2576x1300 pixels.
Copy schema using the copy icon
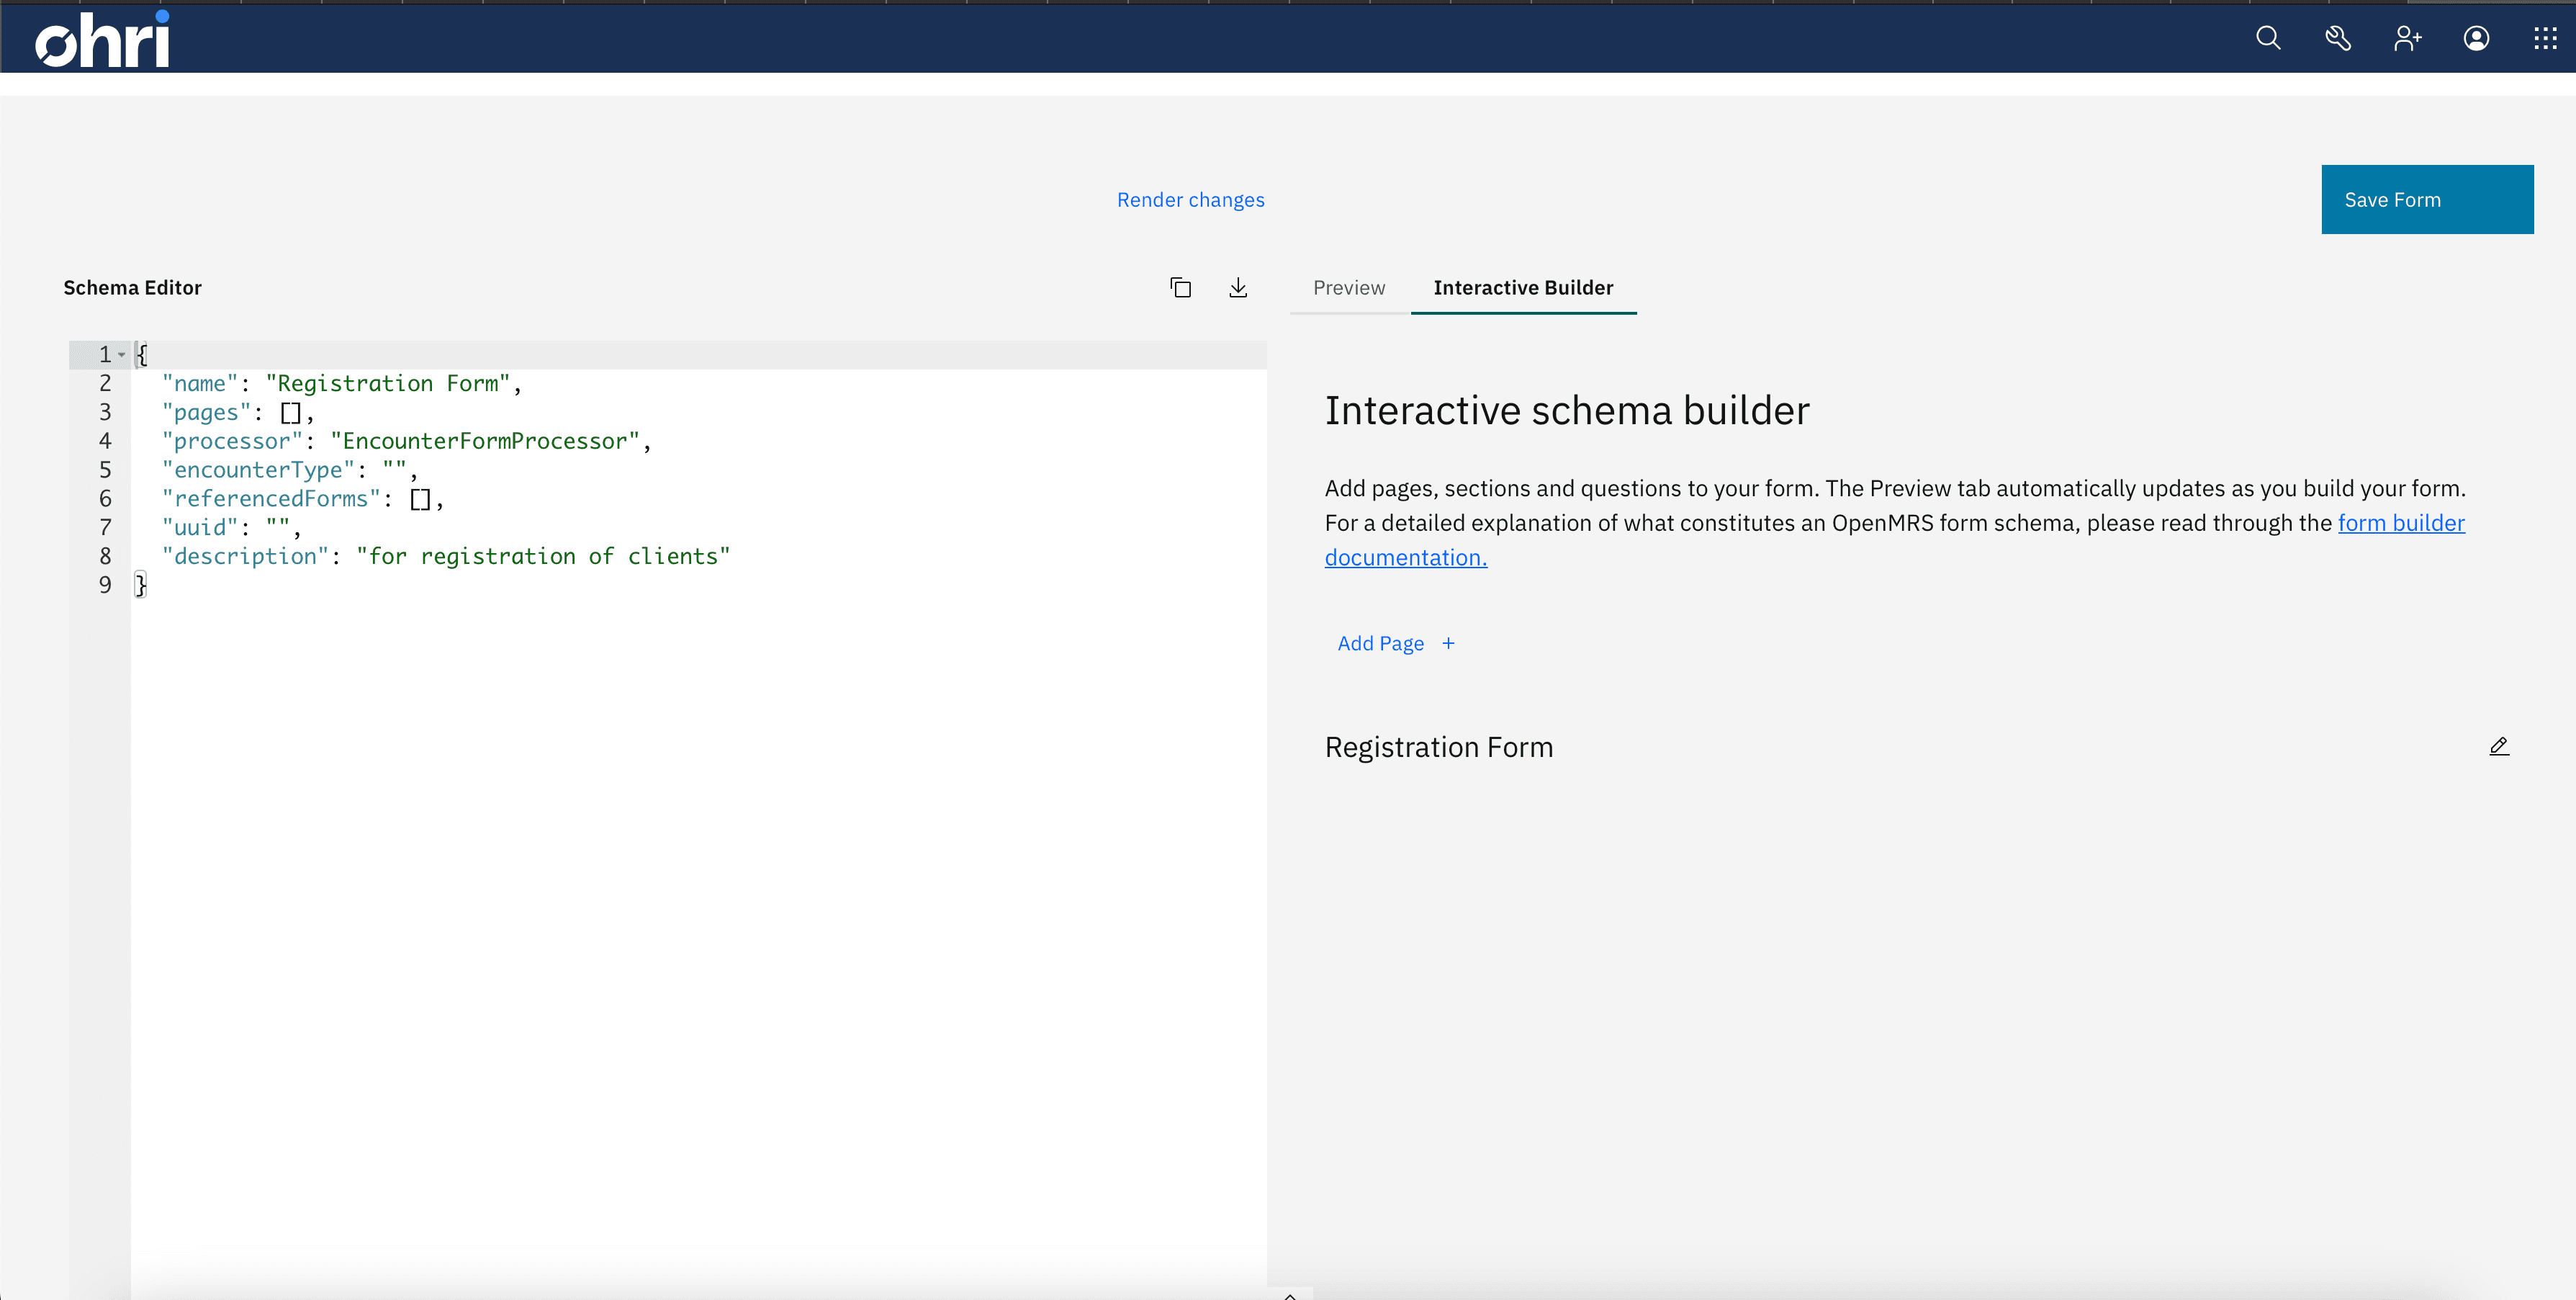[x=1180, y=288]
